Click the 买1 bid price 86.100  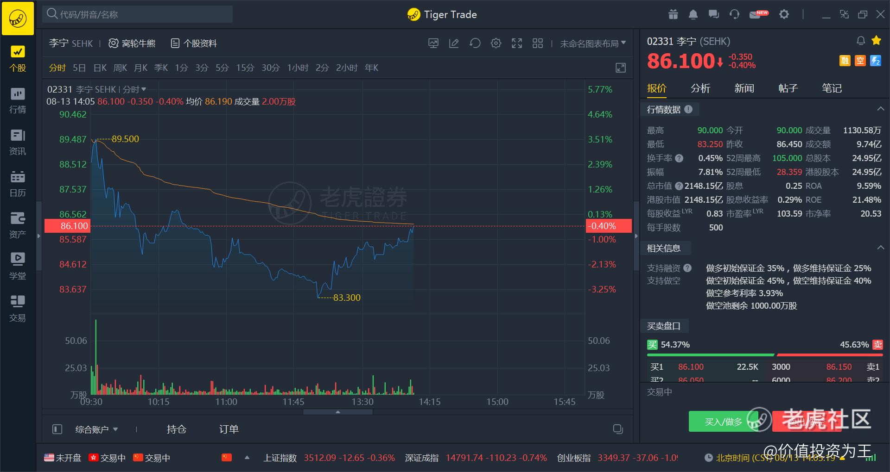pos(691,367)
